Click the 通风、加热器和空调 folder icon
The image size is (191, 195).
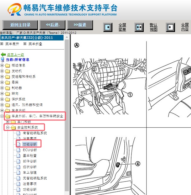8,105
